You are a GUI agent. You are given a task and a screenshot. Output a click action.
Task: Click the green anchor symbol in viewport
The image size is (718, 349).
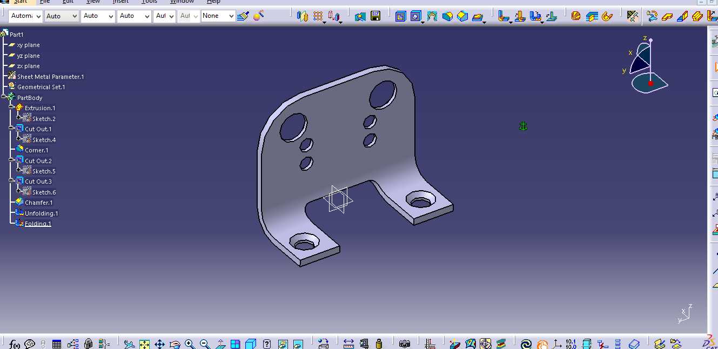pyautogui.click(x=523, y=126)
